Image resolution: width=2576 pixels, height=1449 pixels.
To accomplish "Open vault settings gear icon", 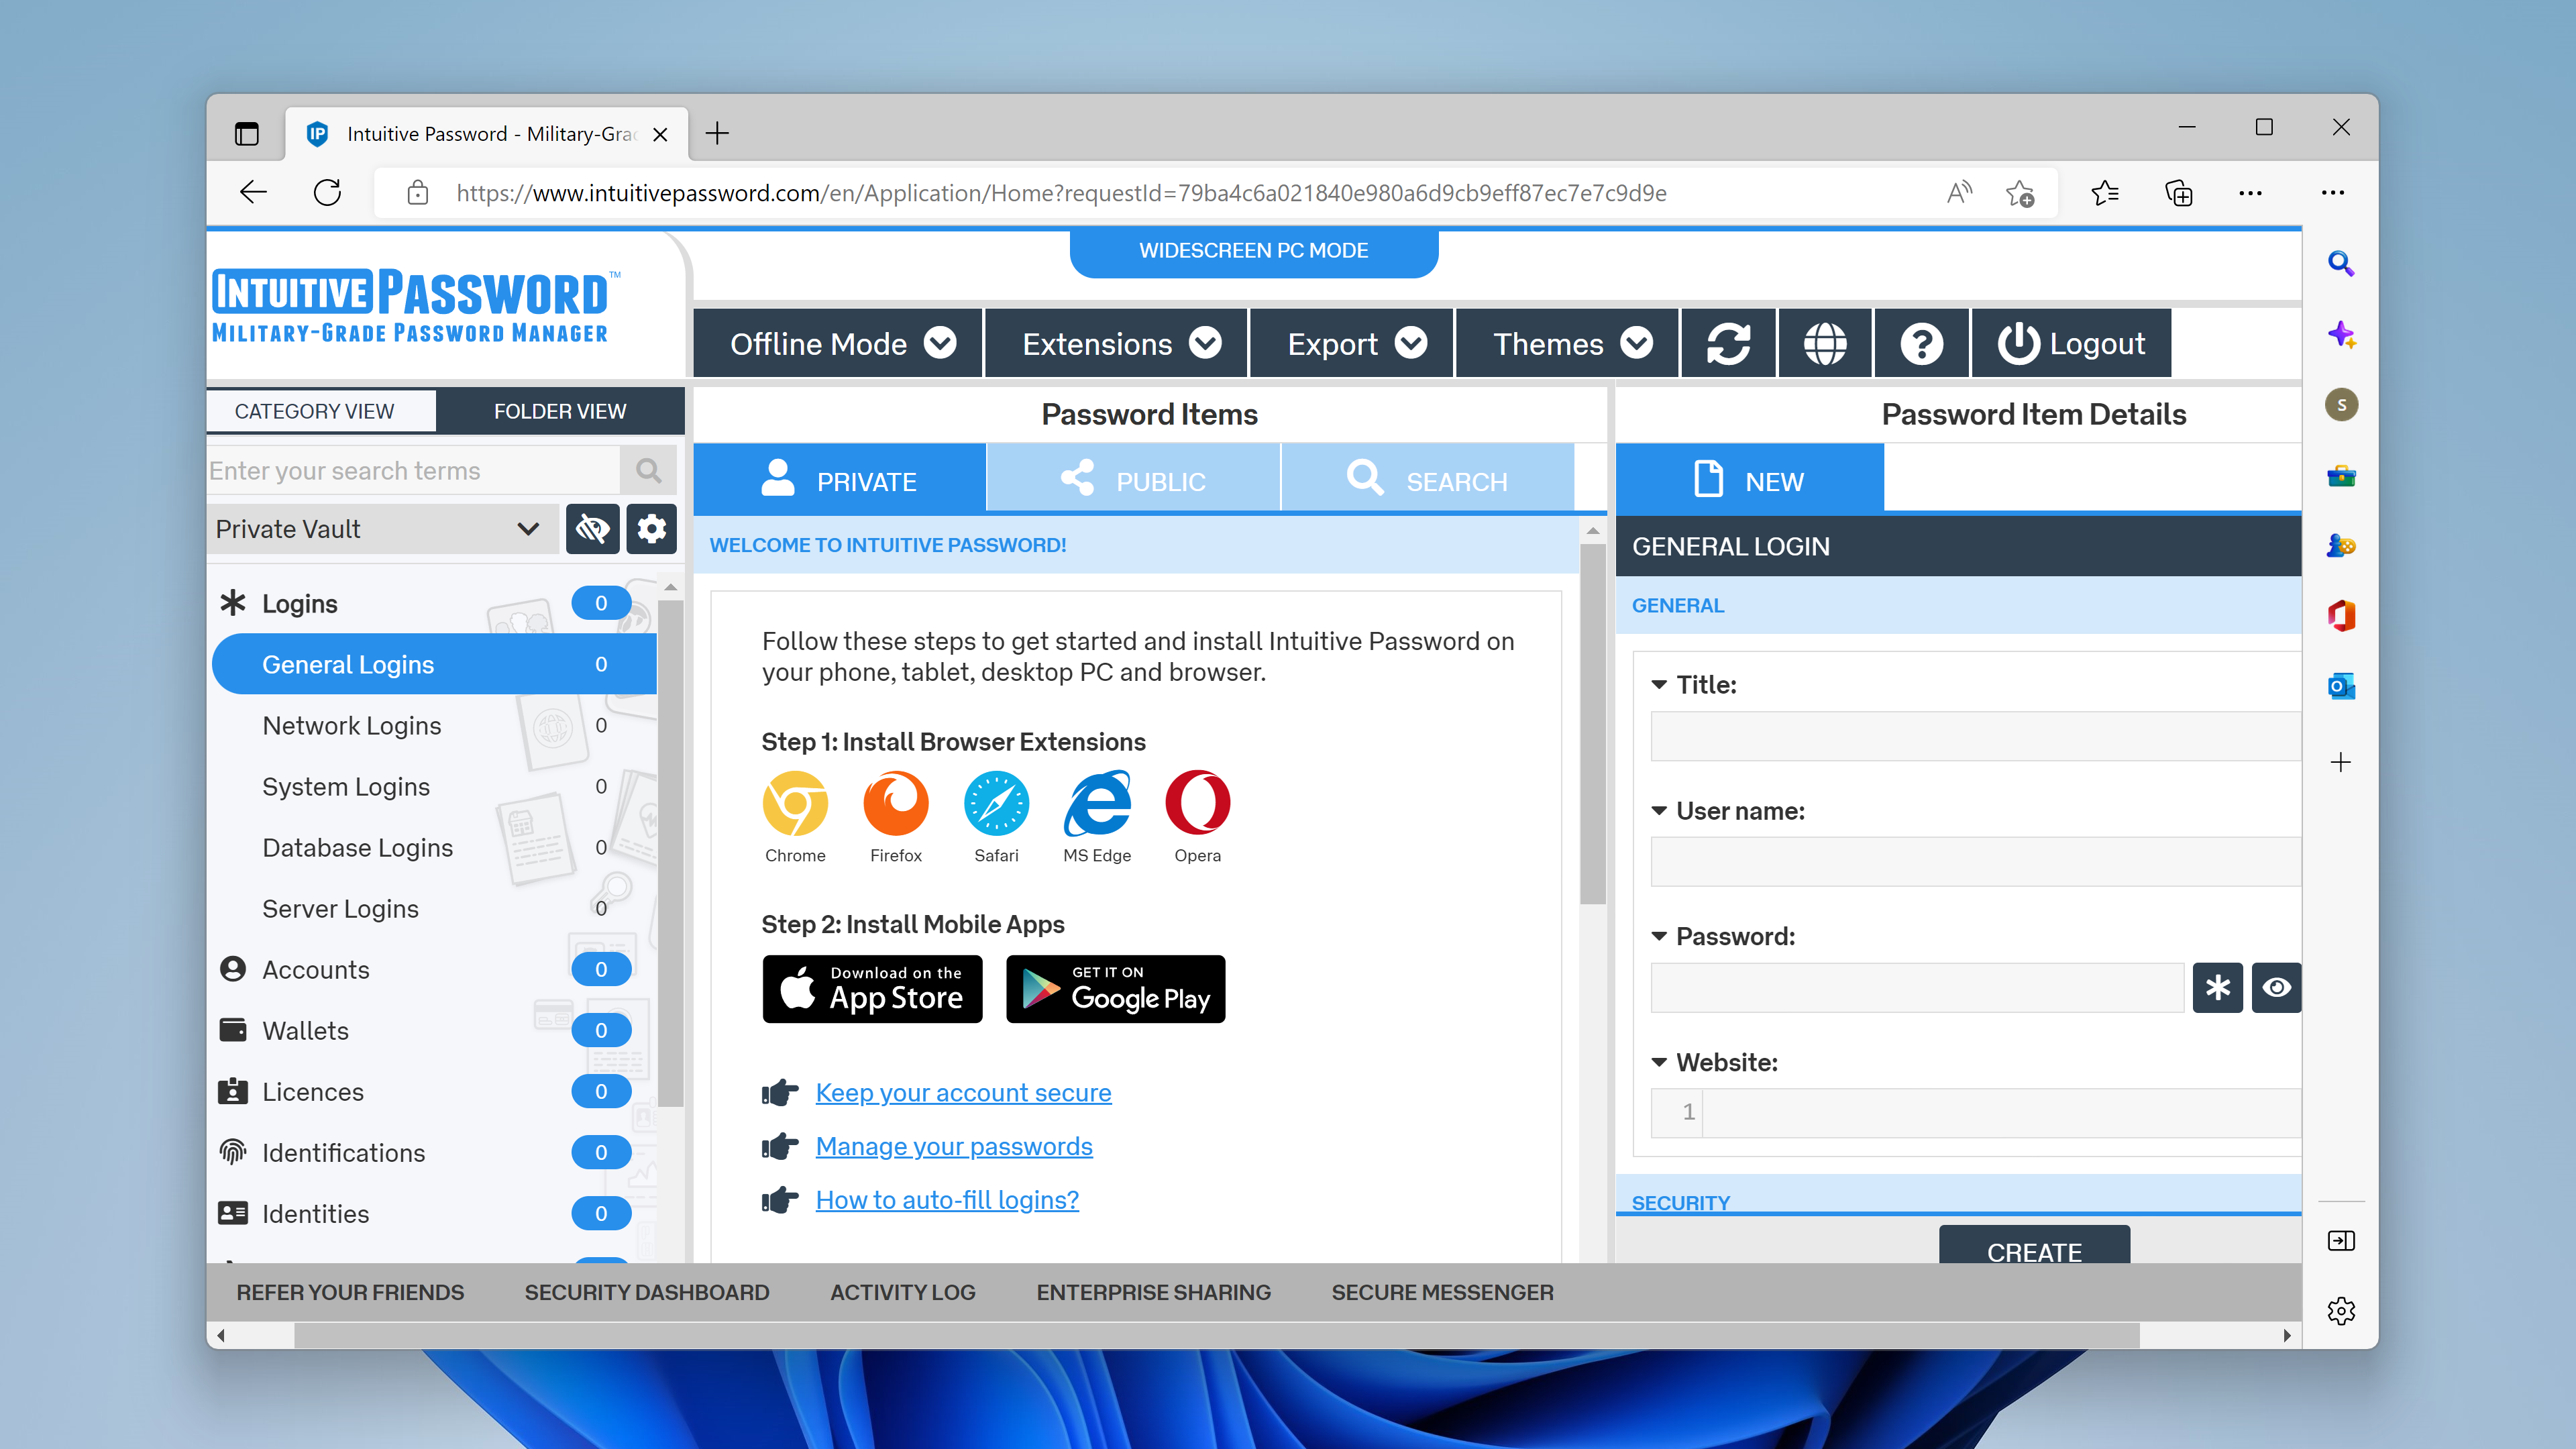I will click(x=651, y=528).
